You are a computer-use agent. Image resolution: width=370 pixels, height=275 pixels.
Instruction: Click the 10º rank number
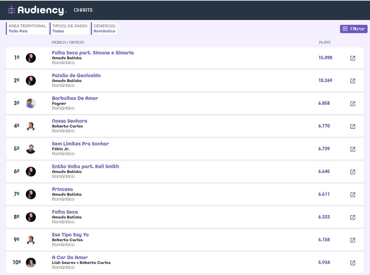pos(17,262)
